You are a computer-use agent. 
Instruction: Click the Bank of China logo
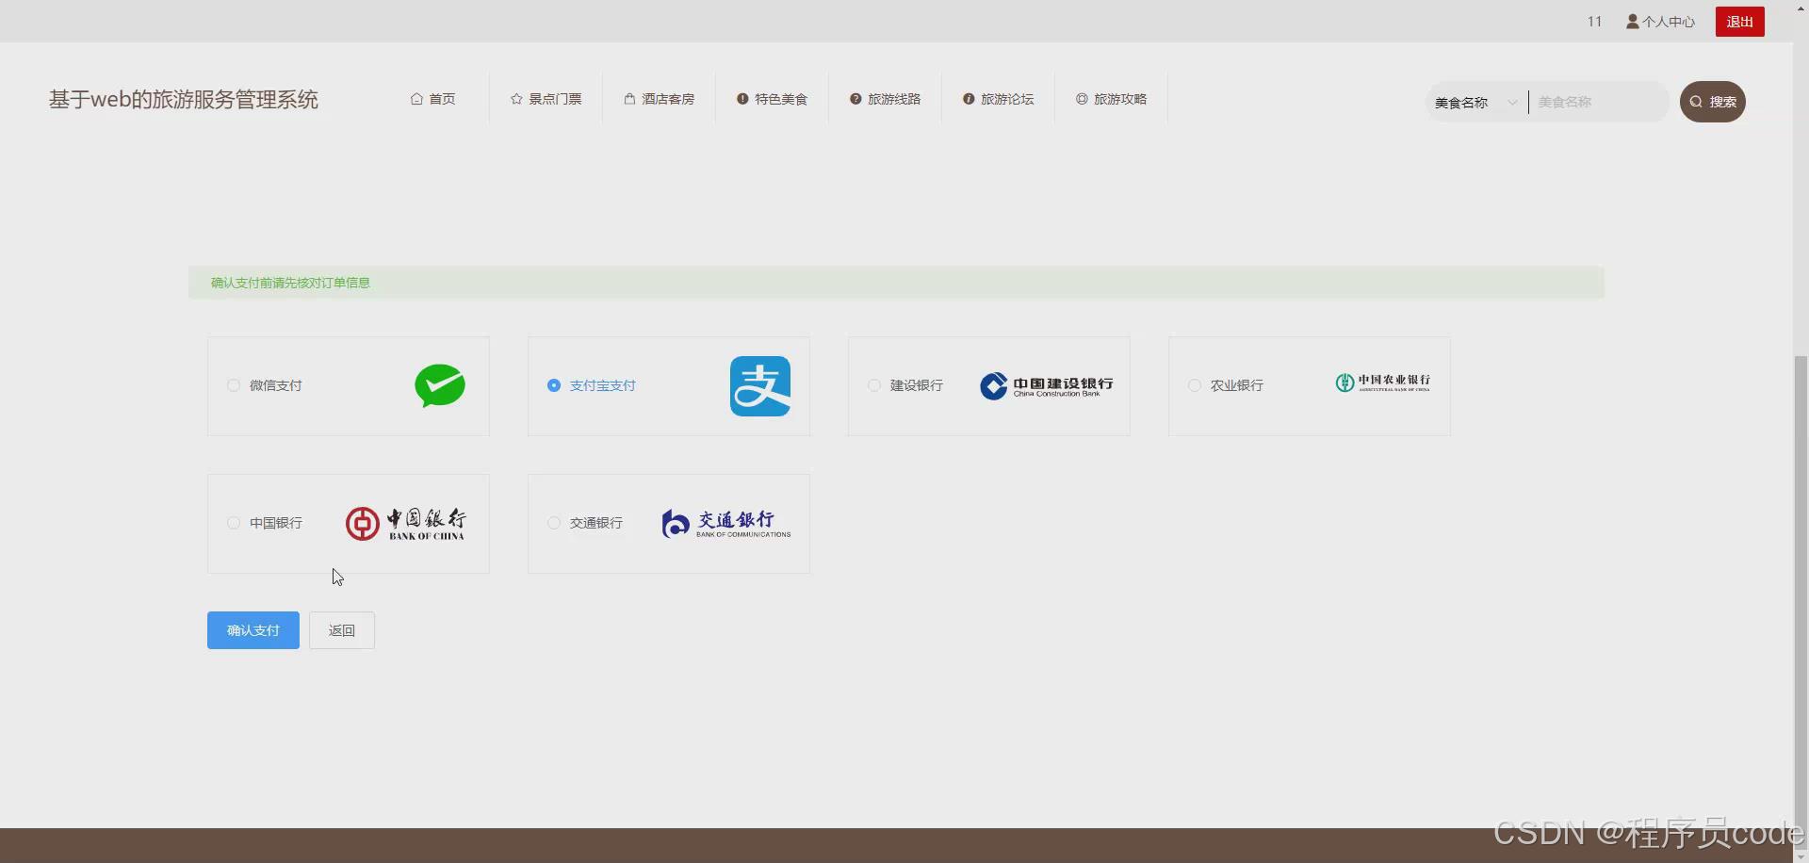pos(406,524)
